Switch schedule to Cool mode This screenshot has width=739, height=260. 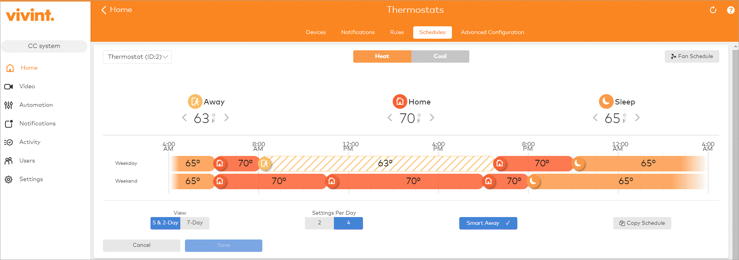coord(440,56)
